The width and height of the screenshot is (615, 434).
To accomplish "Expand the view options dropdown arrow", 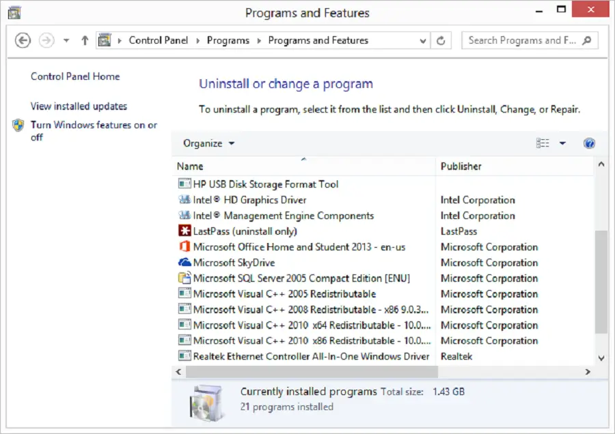I will click(x=562, y=143).
